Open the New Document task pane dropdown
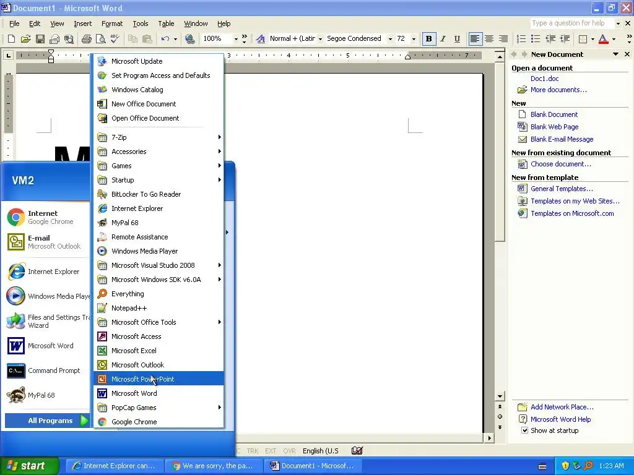The height and width of the screenshot is (475, 634). tap(615, 54)
